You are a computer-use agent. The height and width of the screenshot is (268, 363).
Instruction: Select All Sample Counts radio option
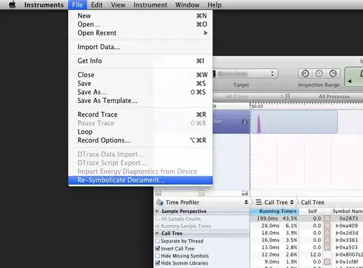pyautogui.click(x=158, y=219)
